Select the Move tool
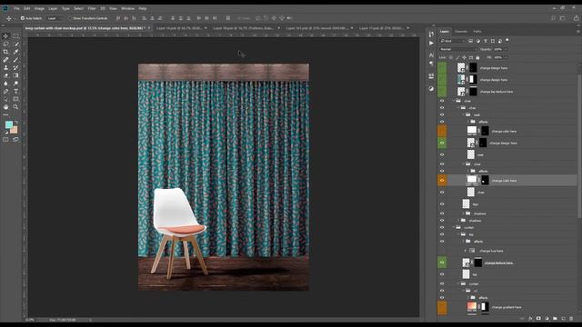 coord(5,36)
